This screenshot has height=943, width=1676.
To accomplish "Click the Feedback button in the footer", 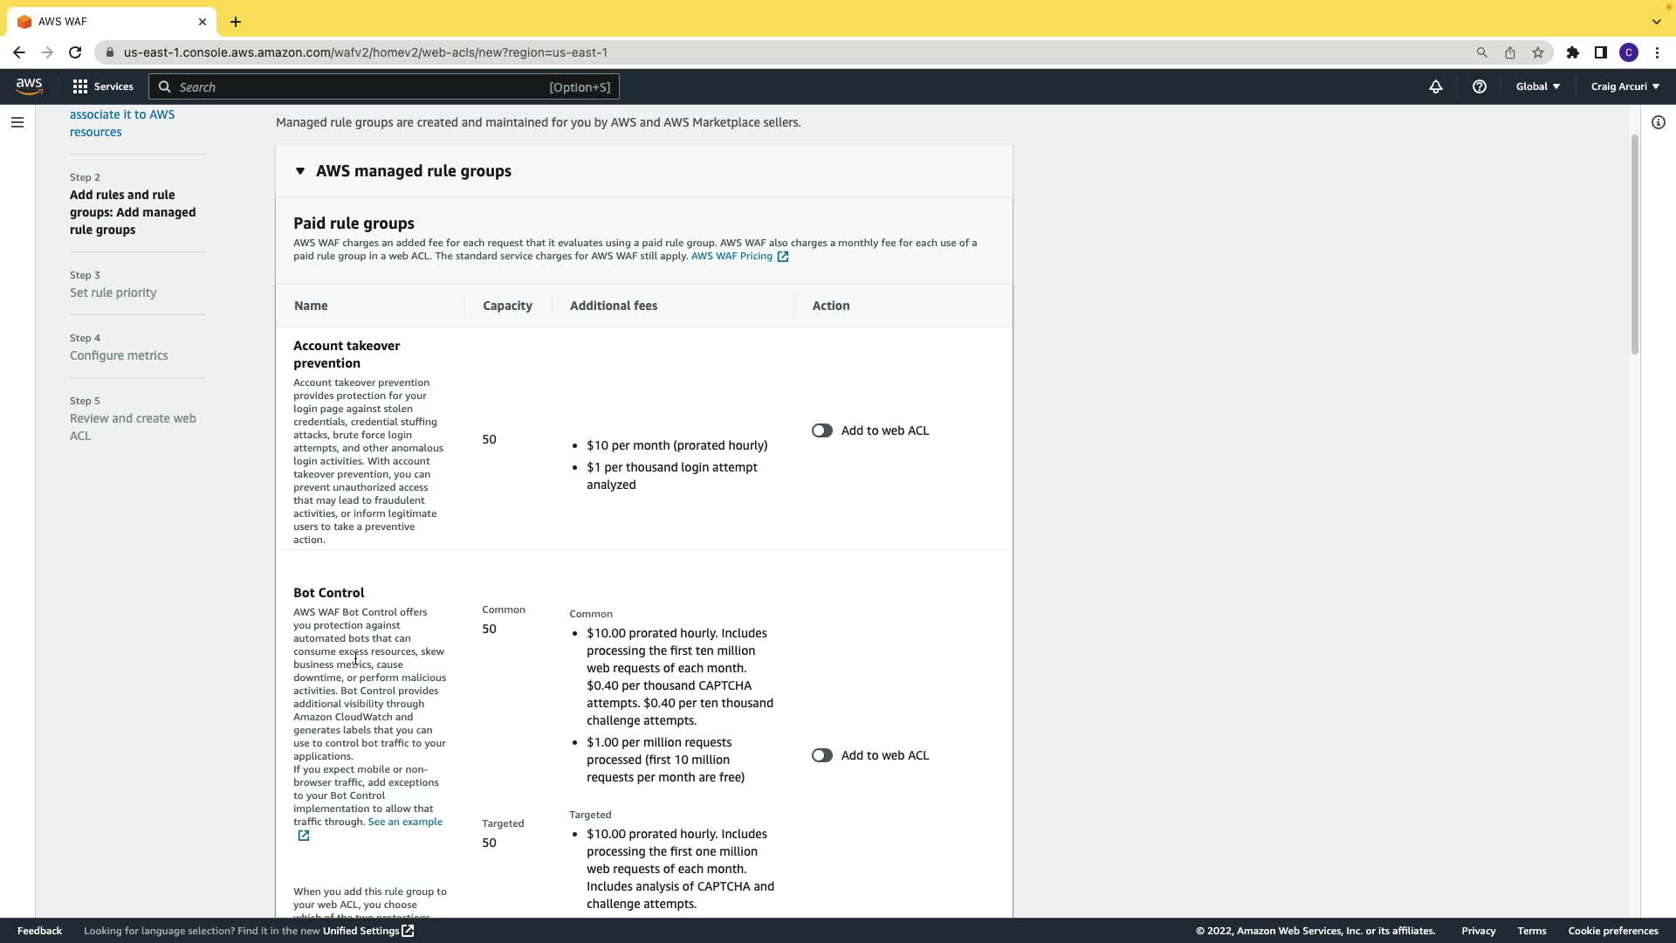I will tap(39, 931).
